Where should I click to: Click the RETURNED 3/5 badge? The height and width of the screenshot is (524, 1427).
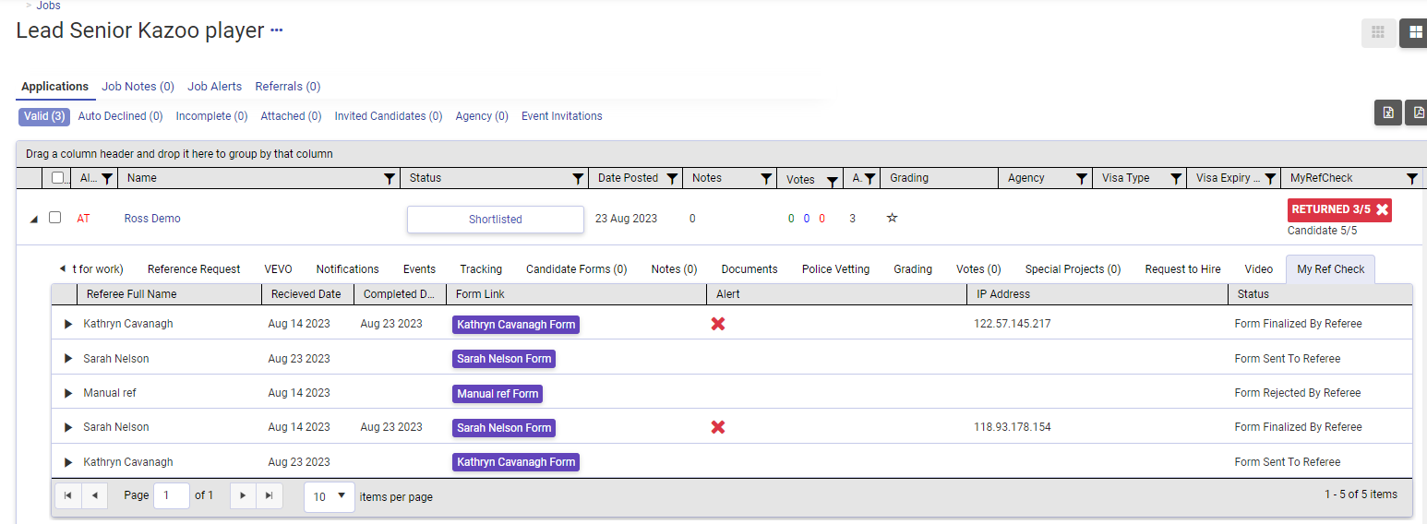point(1339,209)
